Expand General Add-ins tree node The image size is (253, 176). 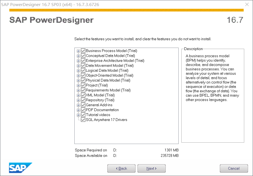(78, 105)
